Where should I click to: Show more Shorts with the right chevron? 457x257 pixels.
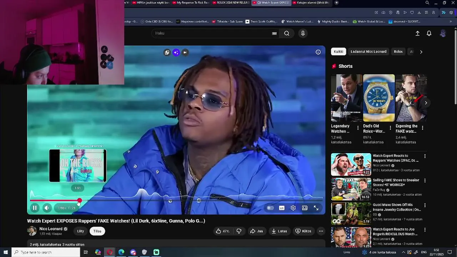[426, 103]
